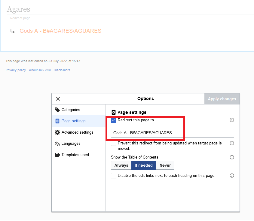Click the Options dialog title

[145, 98]
